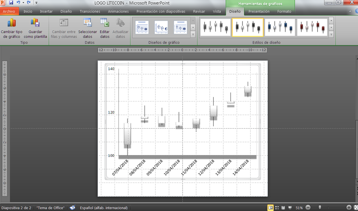
Task: Start slideshow view from status bar
Action: point(290,207)
